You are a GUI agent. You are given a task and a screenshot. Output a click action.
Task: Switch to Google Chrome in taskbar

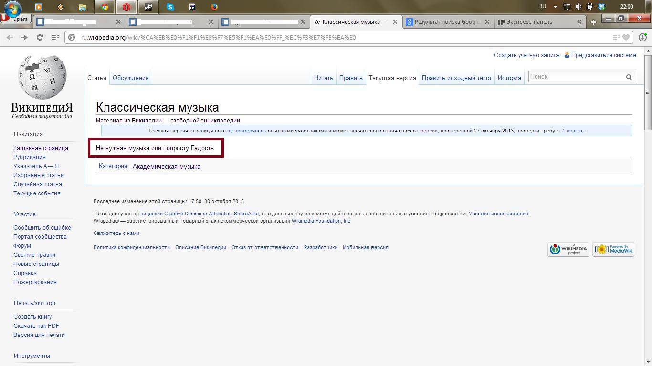pyautogui.click(x=105, y=7)
